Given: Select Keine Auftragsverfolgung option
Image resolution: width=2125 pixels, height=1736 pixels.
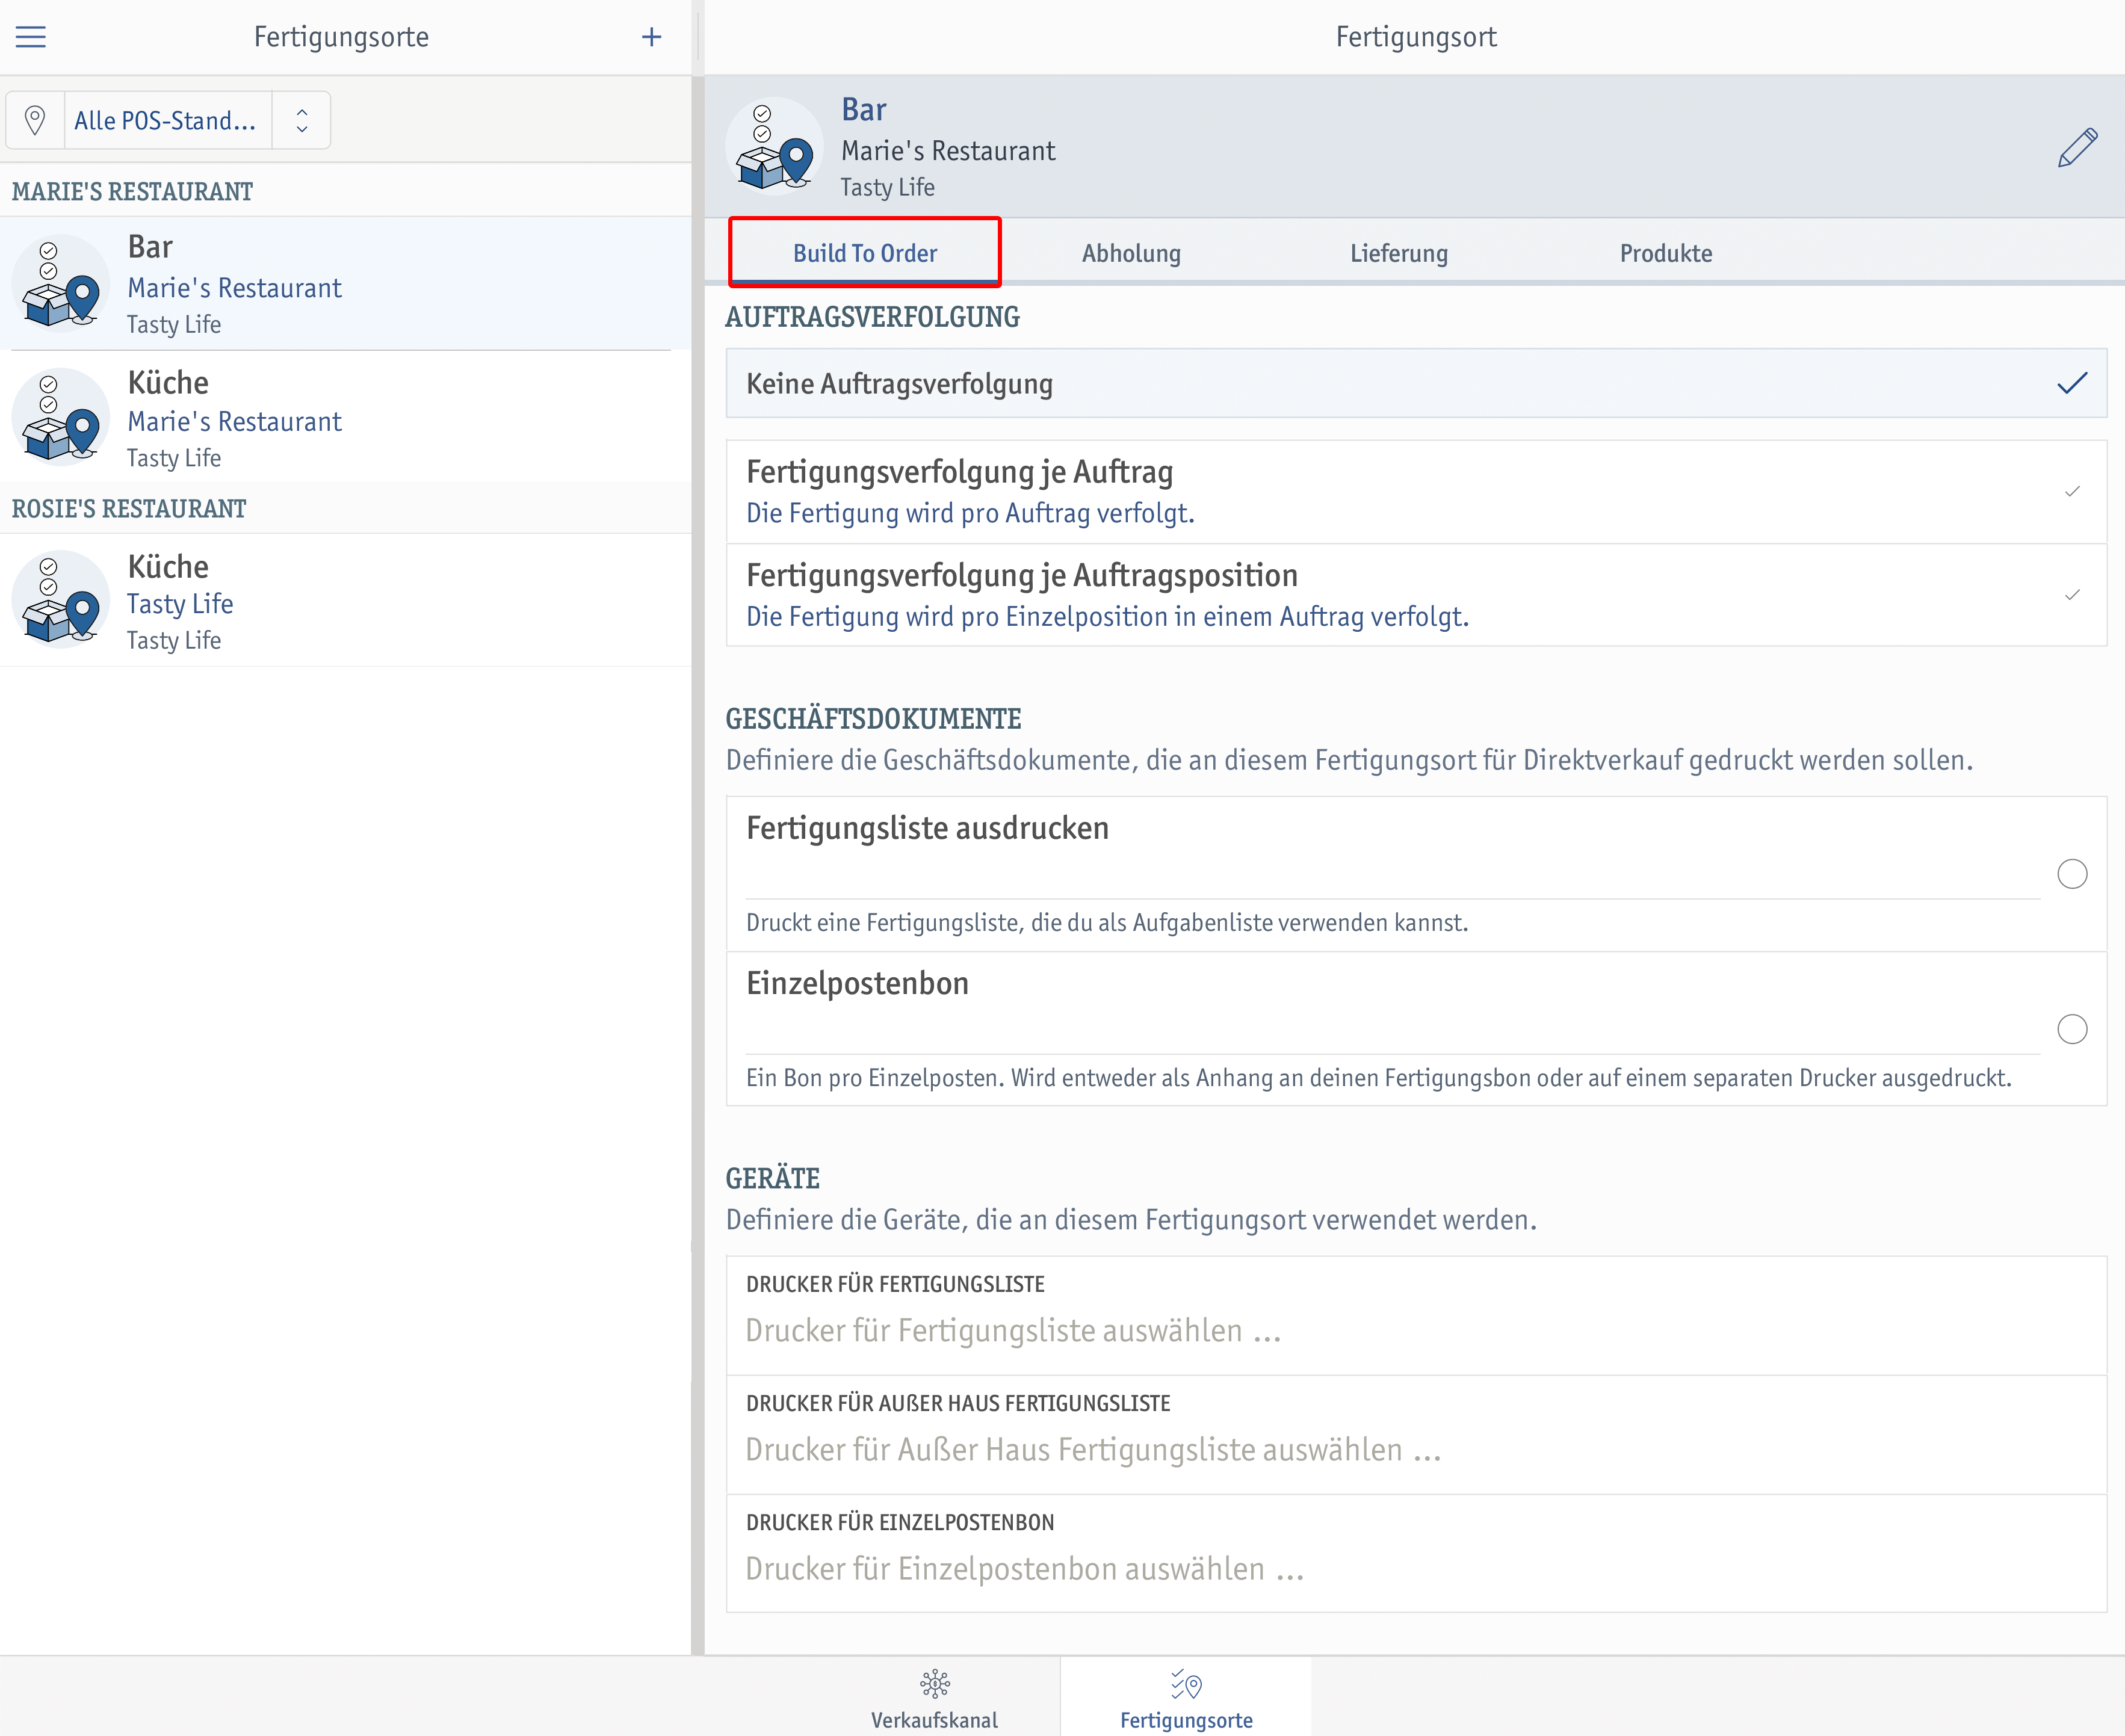Looking at the screenshot, I should (1416, 383).
